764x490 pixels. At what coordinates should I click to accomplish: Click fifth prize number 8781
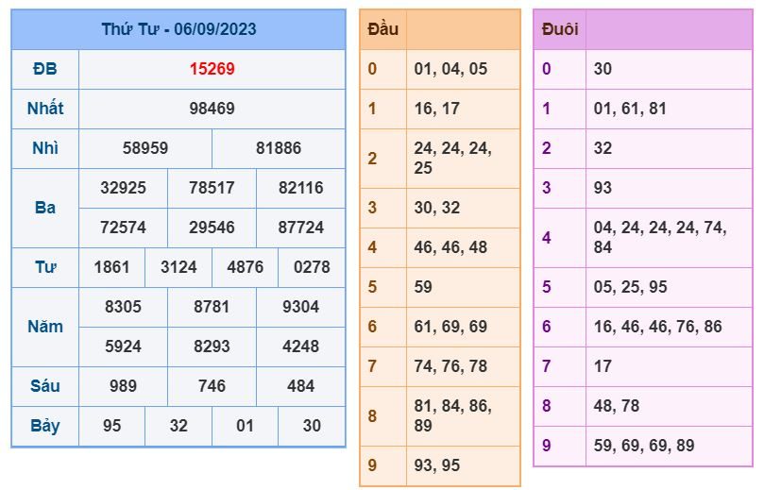coord(212,307)
